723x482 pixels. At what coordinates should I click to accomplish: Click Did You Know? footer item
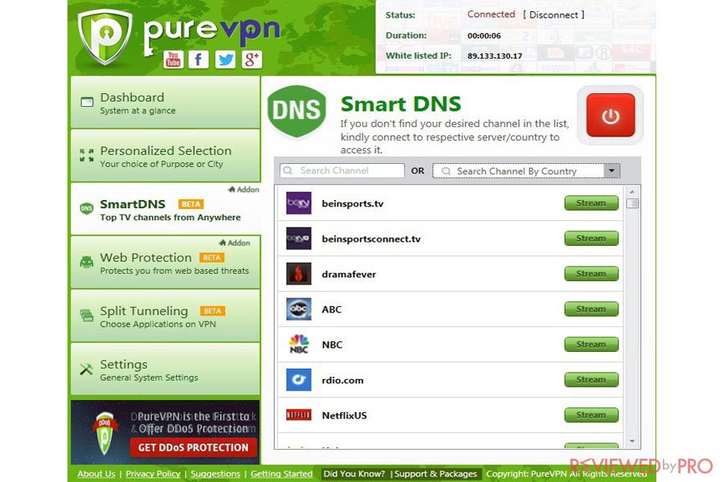click(354, 474)
